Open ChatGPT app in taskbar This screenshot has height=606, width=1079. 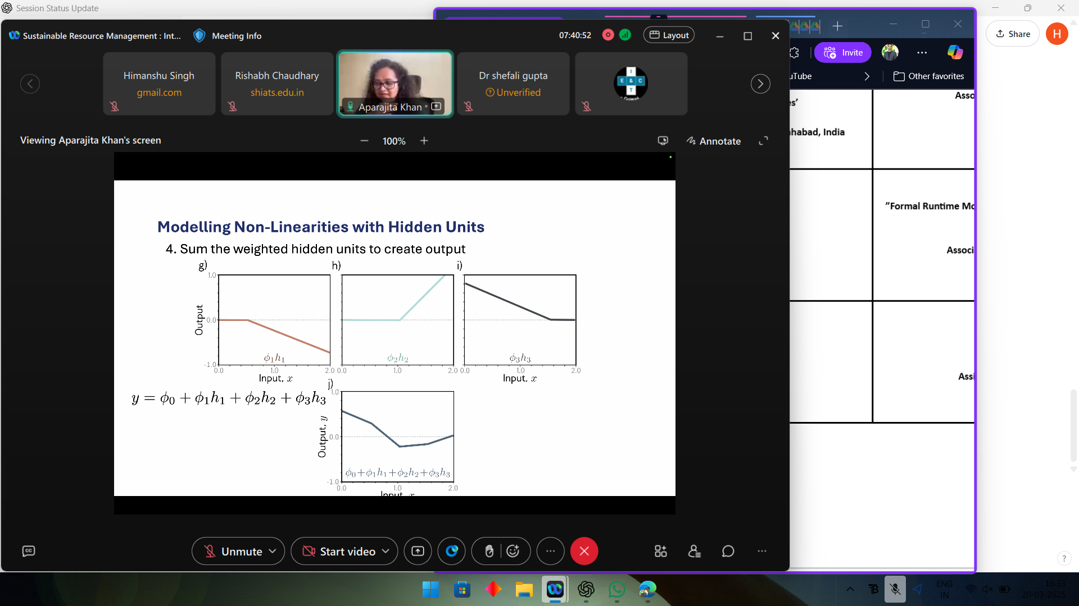(x=586, y=589)
